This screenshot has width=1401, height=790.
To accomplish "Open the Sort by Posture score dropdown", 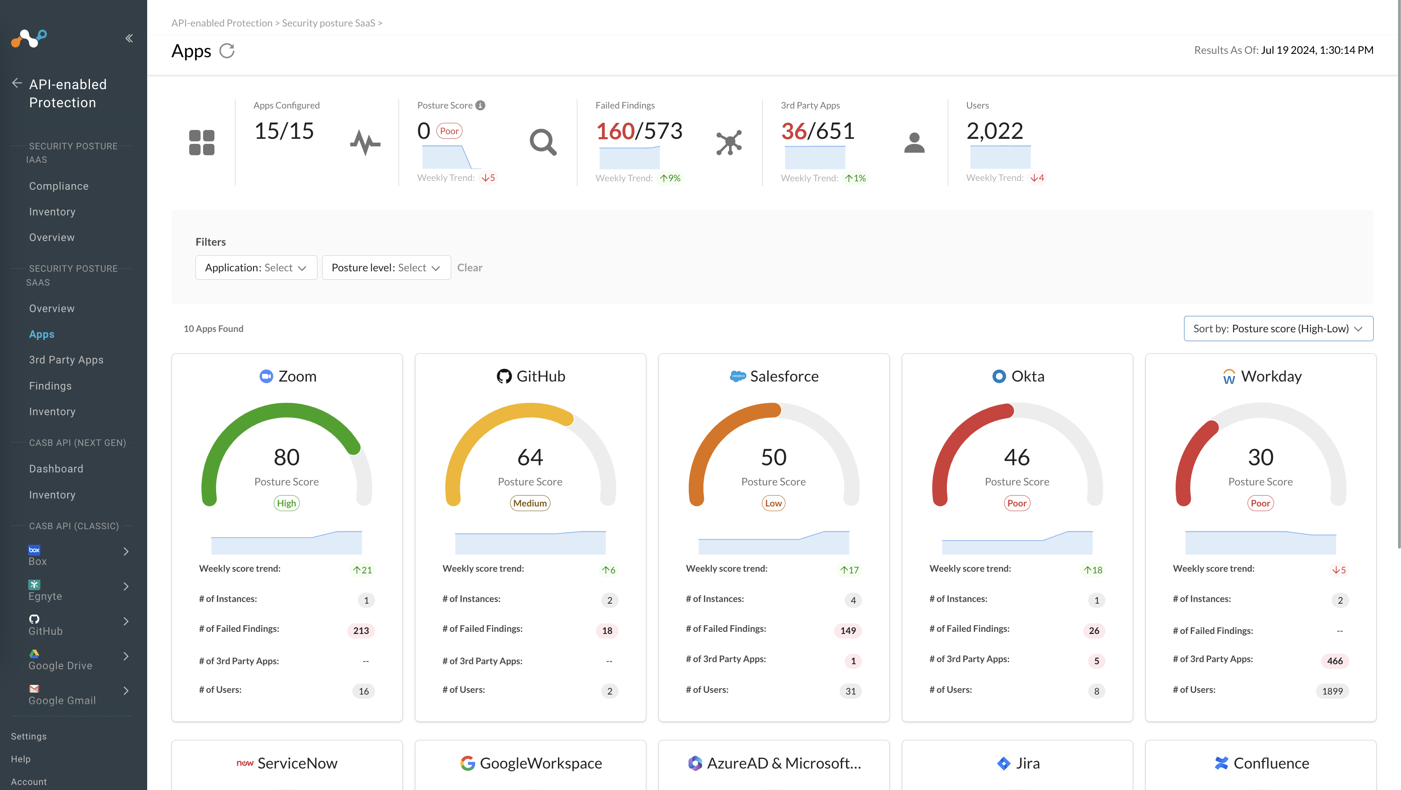I will pyautogui.click(x=1277, y=328).
